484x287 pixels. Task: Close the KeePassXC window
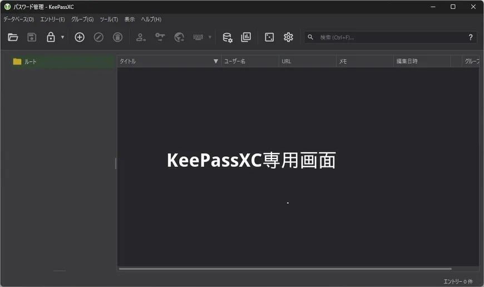[473, 7]
